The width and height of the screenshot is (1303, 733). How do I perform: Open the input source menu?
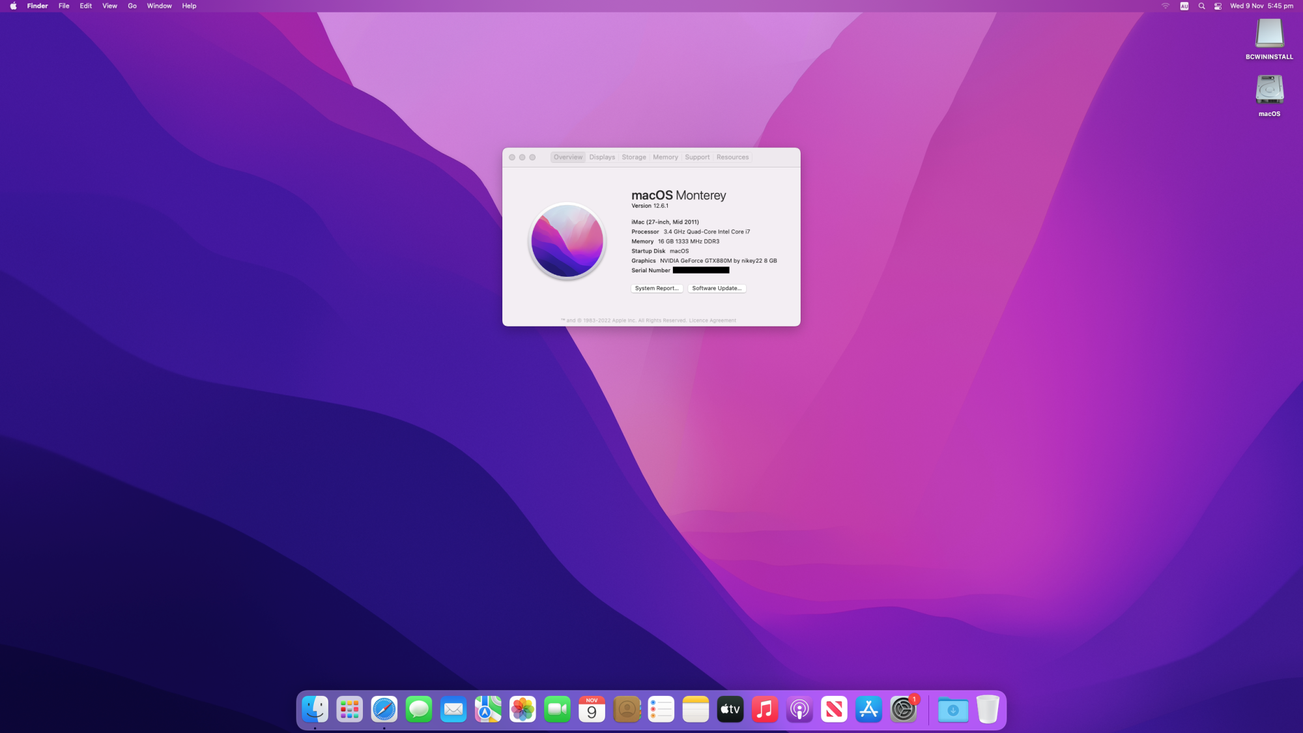click(1184, 6)
